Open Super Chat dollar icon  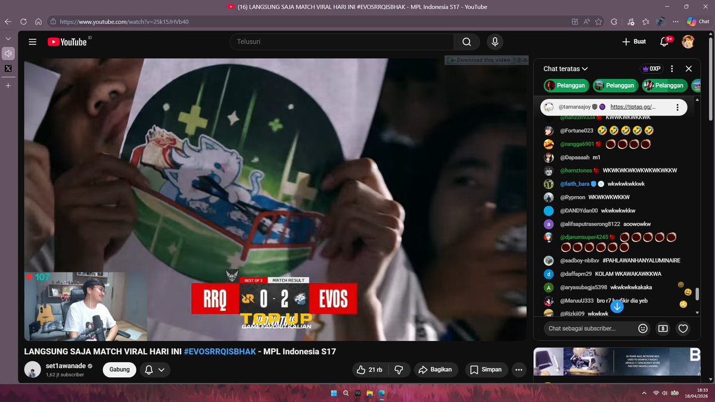coord(663,328)
